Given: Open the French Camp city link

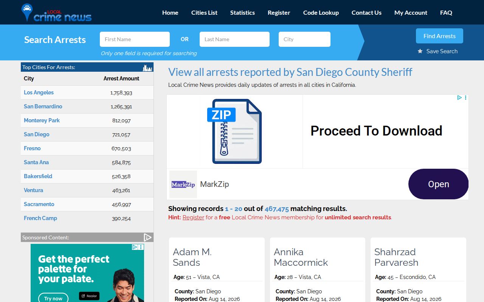Looking at the screenshot, I should (40, 218).
